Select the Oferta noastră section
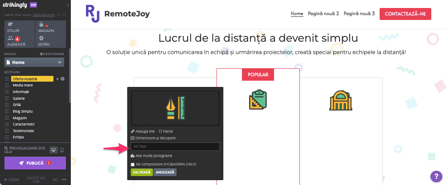 click(32, 79)
